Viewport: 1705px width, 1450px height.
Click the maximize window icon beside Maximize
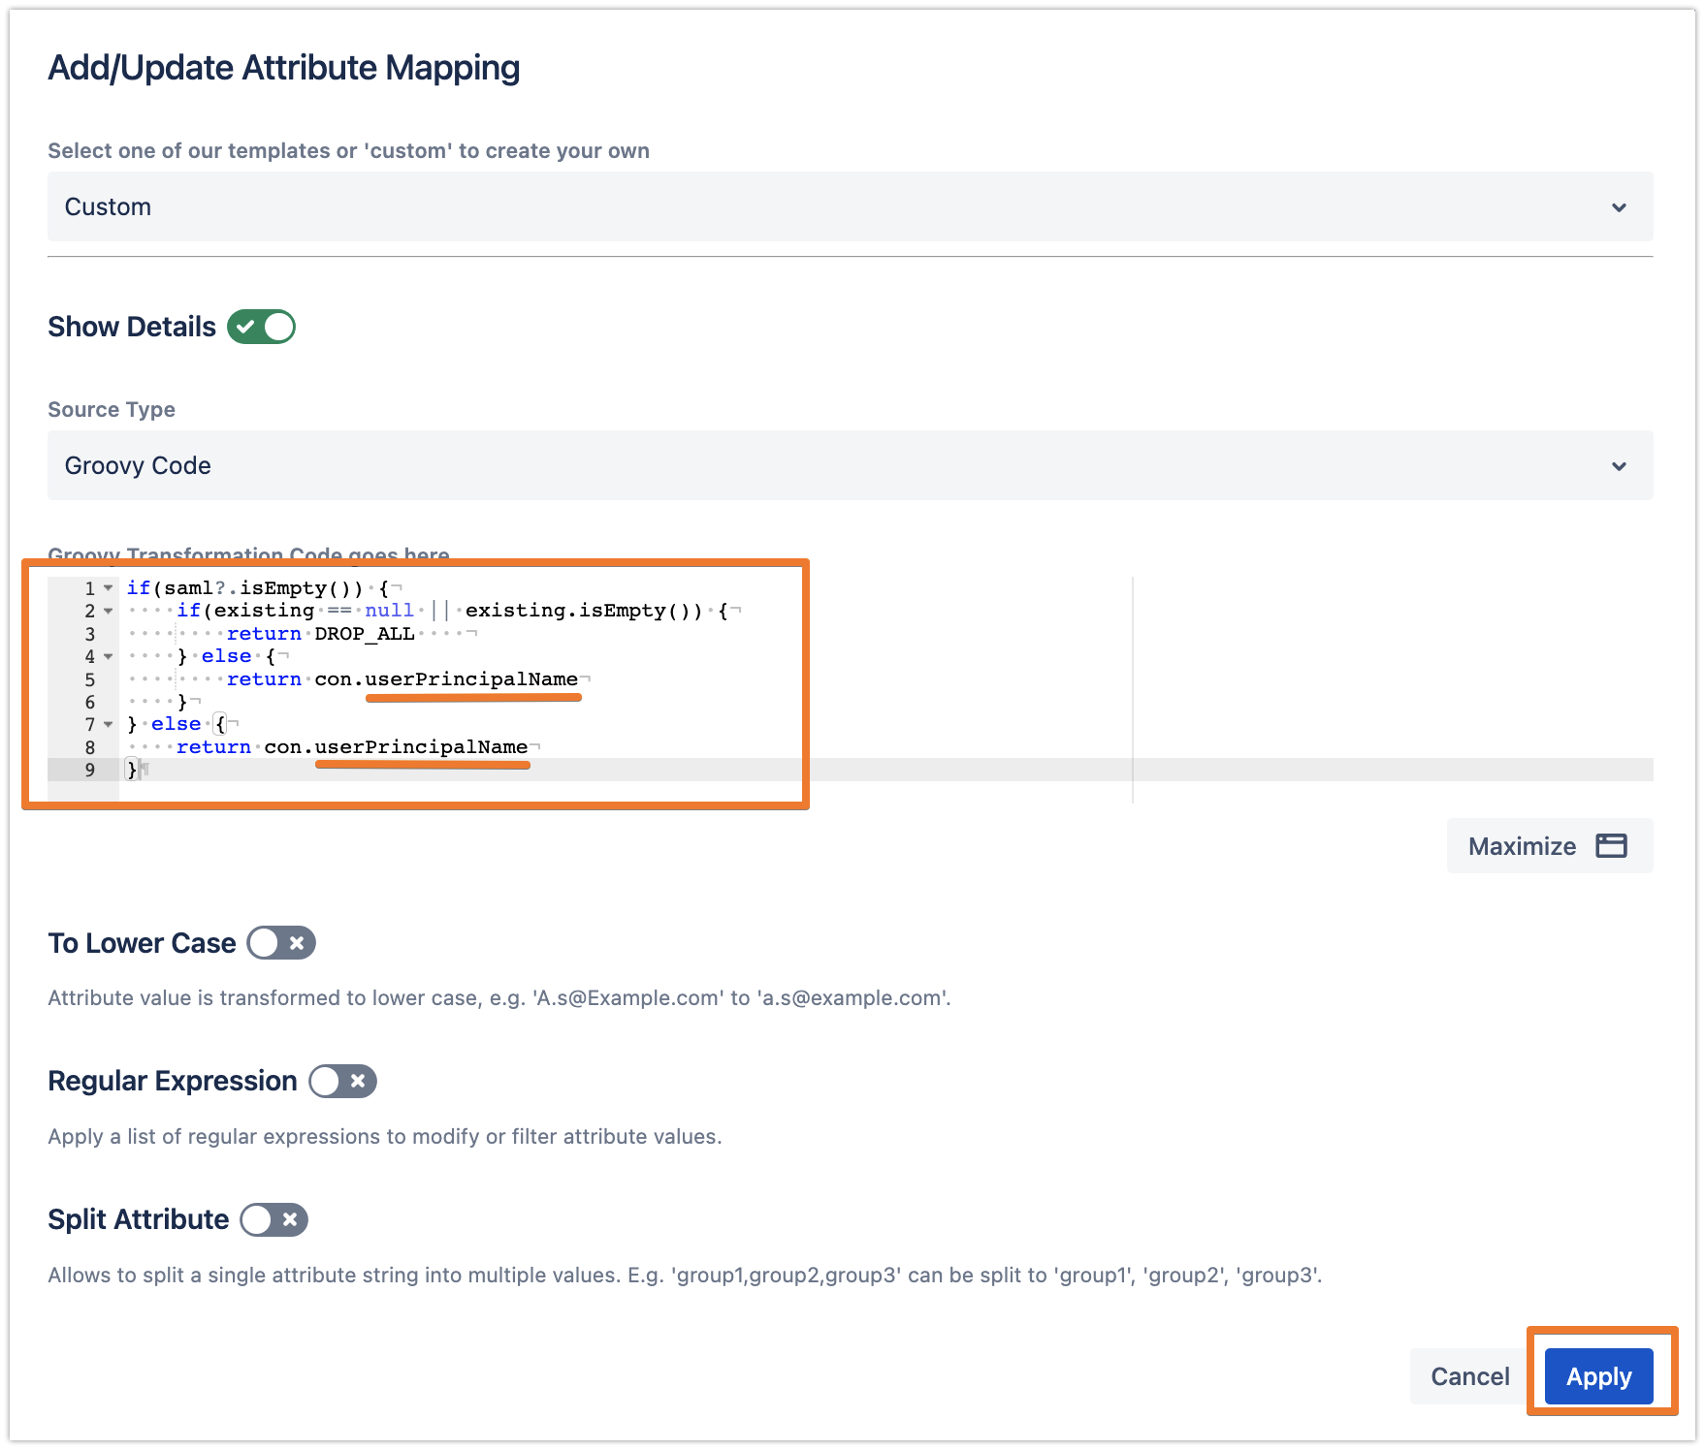(1611, 846)
